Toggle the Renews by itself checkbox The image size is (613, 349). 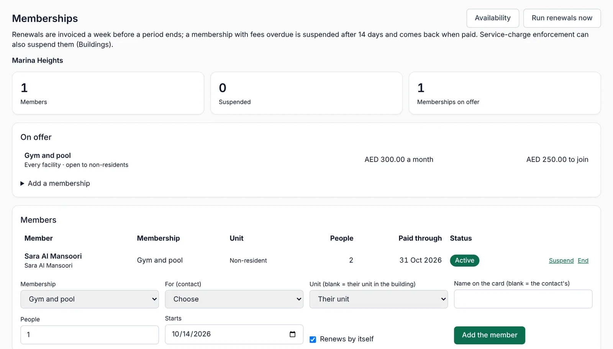pyautogui.click(x=313, y=339)
